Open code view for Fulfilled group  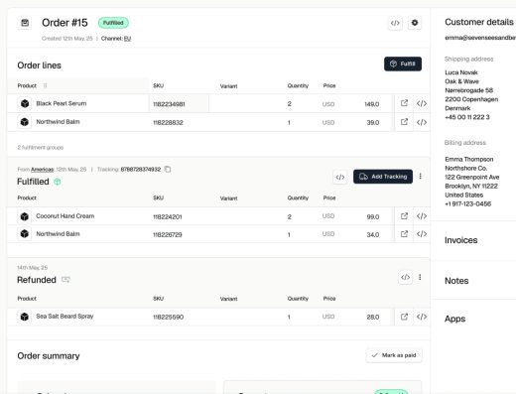pos(340,177)
